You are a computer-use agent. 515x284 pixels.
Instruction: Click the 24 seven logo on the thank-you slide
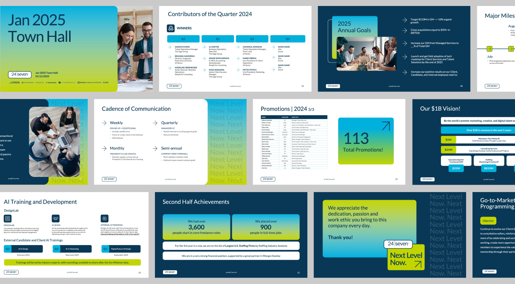(x=398, y=244)
